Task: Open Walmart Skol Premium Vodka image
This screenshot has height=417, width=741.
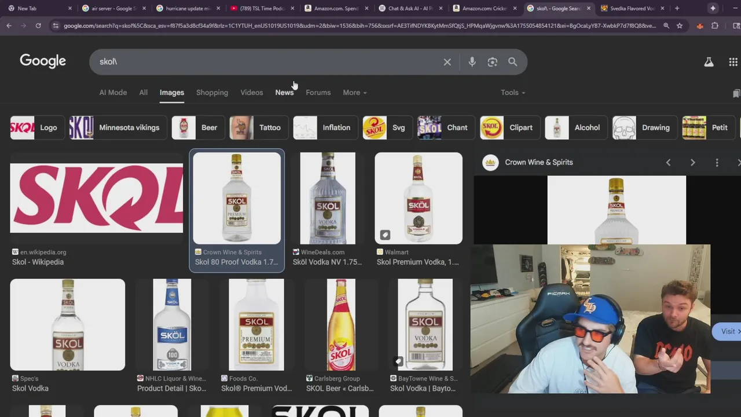Action: (x=419, y=198)
